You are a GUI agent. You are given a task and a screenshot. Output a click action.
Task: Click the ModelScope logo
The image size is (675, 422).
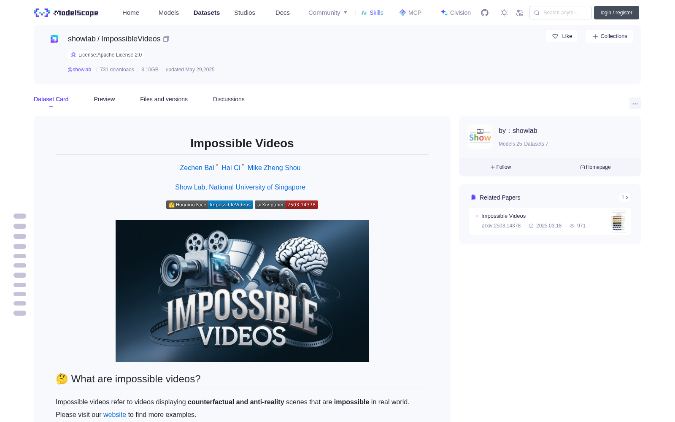coord(66,13)
